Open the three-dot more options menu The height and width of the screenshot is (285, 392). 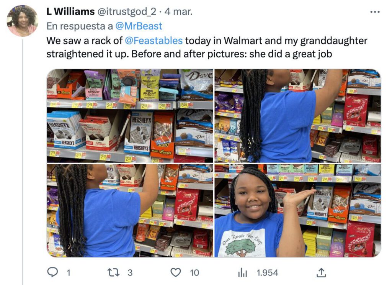coord(375,12)
